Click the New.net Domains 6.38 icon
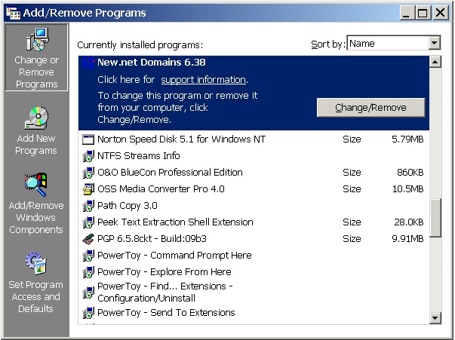This screenshot has height=340, width=455. [x=88, y=63]
